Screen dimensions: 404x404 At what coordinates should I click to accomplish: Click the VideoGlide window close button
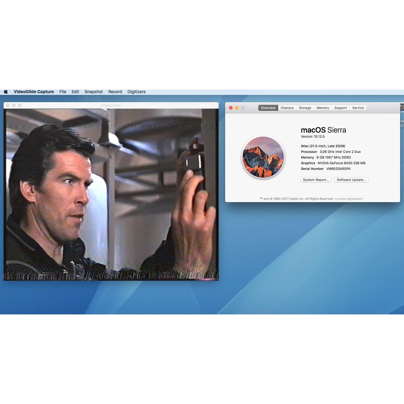8,105
